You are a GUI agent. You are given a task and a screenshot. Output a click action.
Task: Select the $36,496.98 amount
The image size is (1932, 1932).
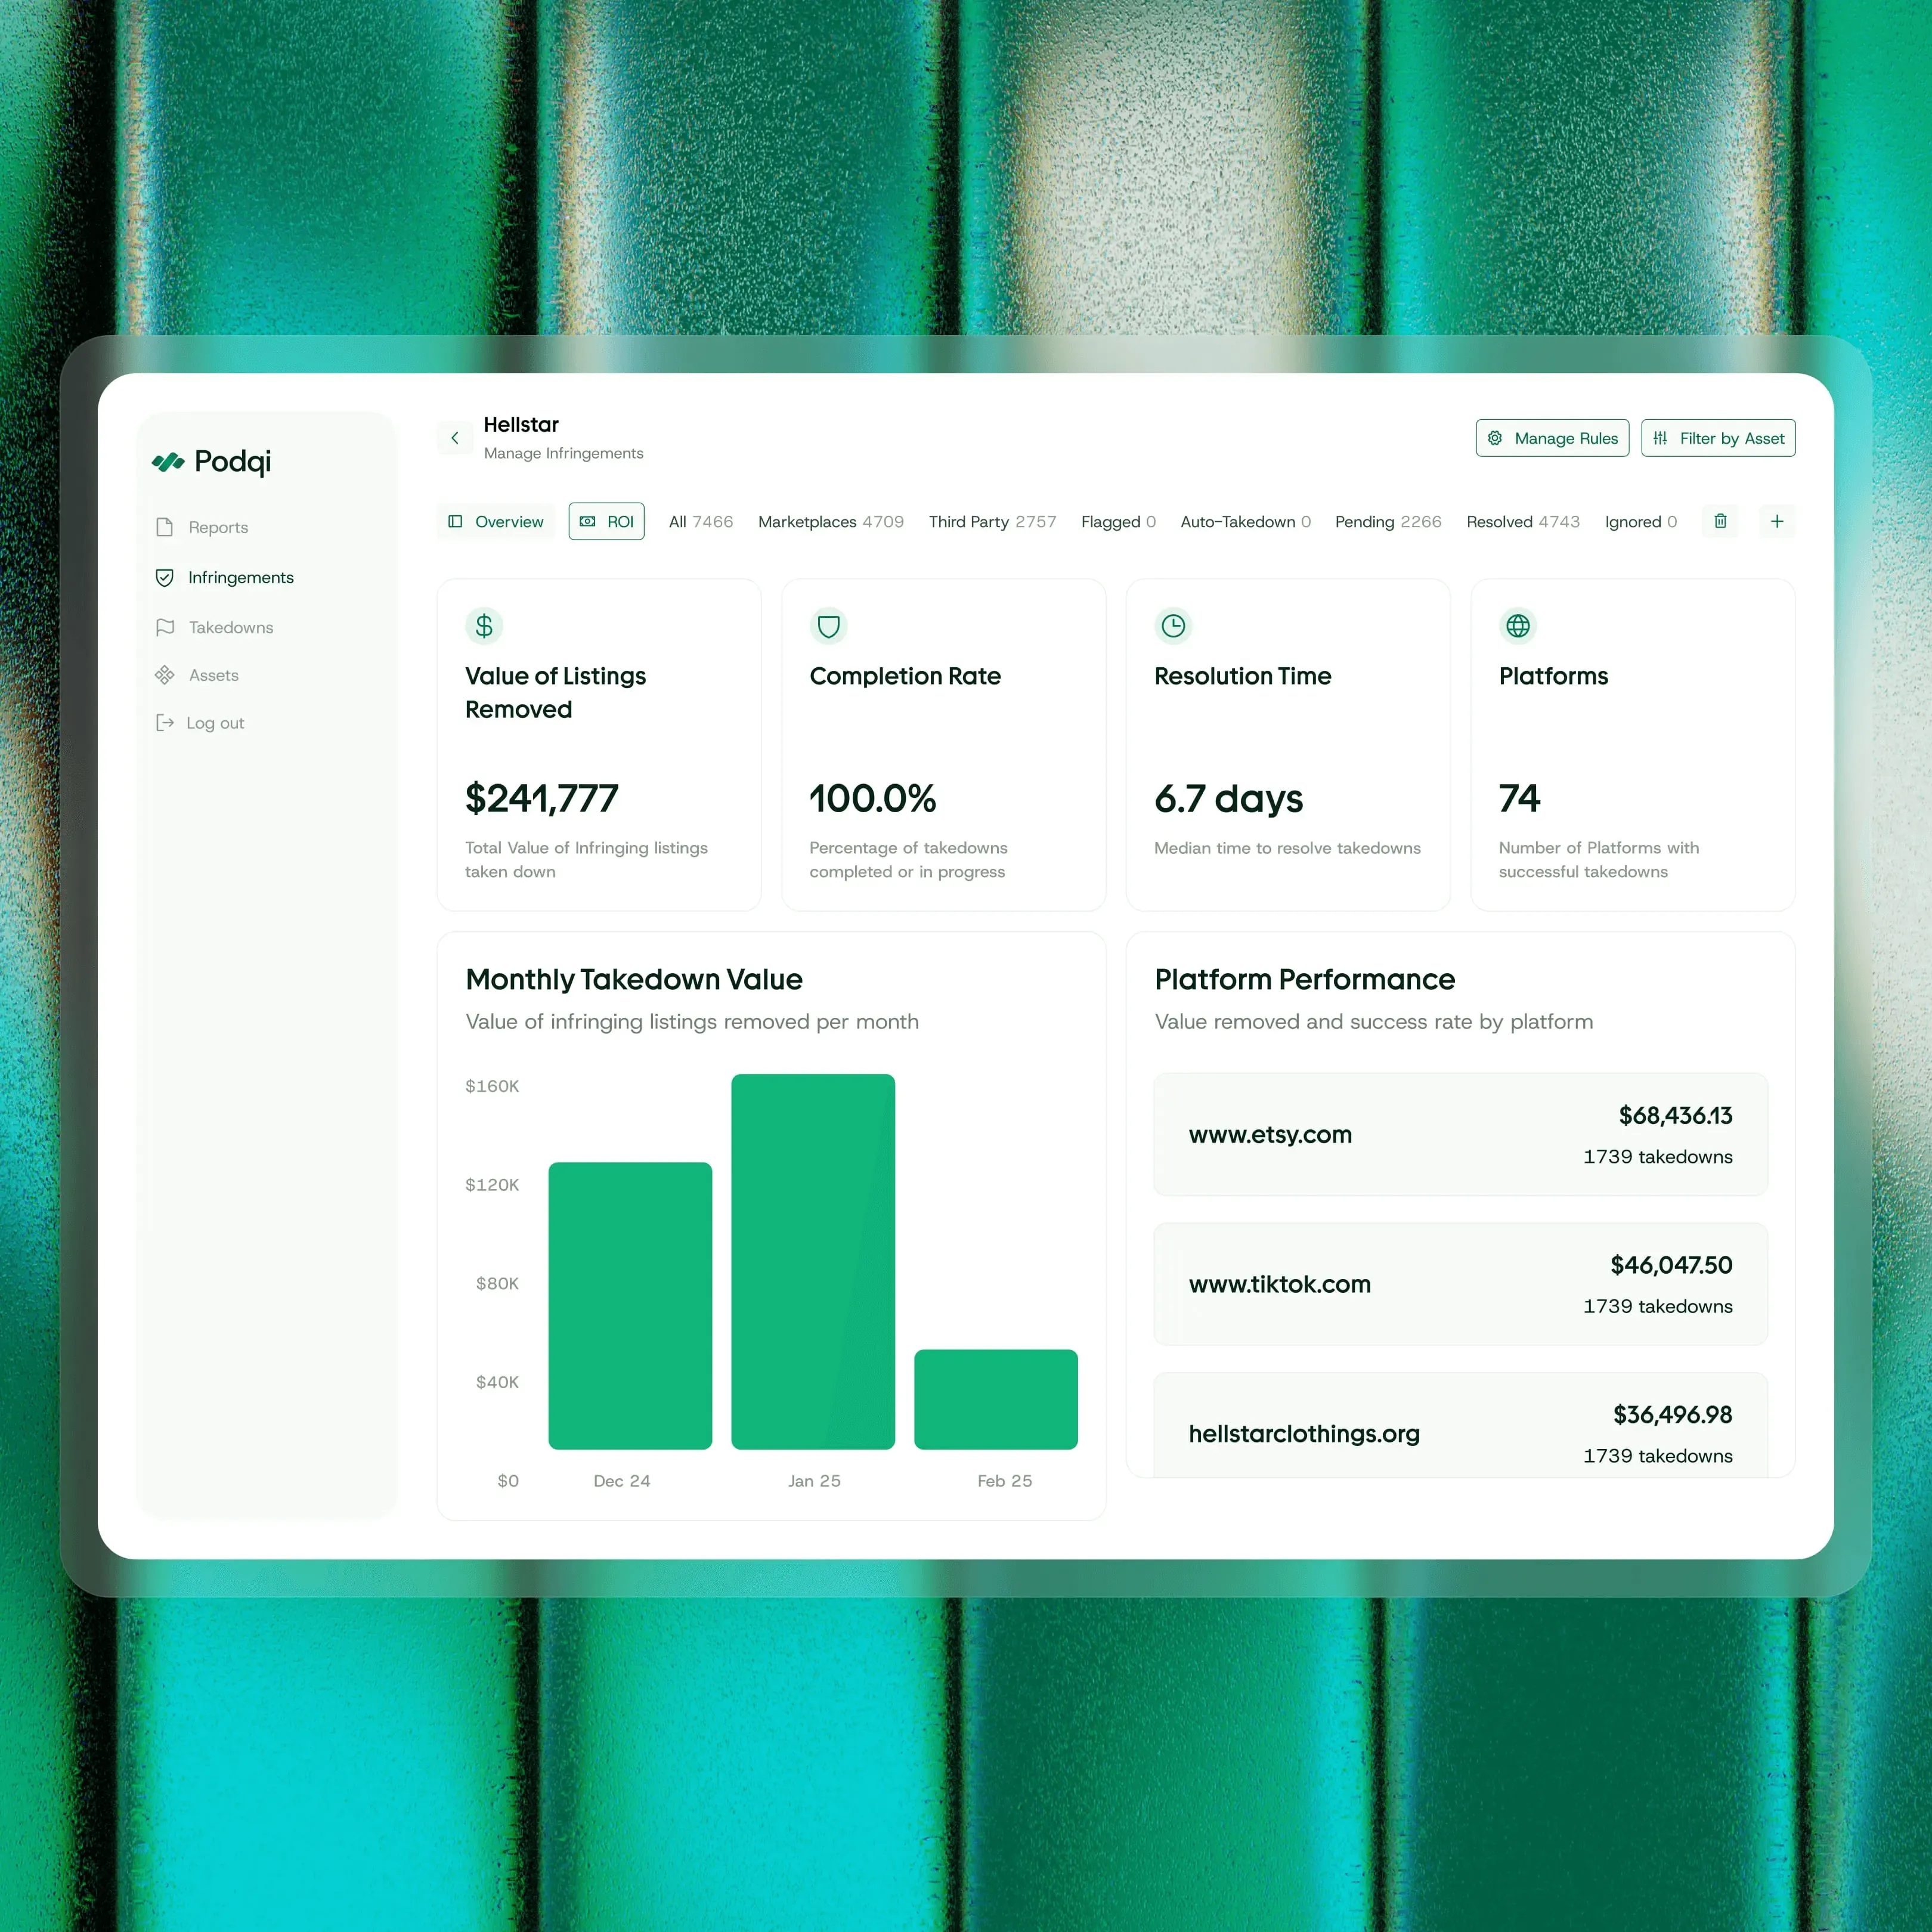1672,1415
